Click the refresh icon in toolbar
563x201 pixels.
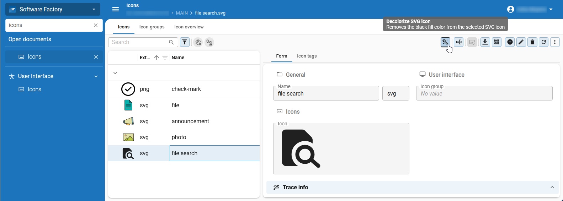tap(544, 42)
